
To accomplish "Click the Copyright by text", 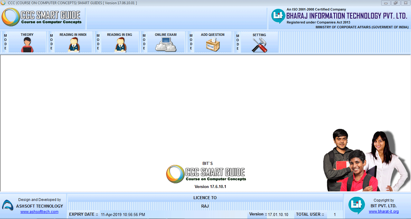I will point(384,200).
